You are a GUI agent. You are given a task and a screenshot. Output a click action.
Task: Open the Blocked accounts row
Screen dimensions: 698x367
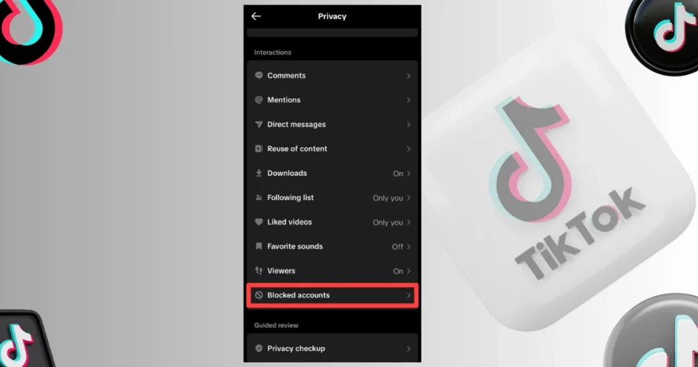pyautogui.click(x=333, y=295)
